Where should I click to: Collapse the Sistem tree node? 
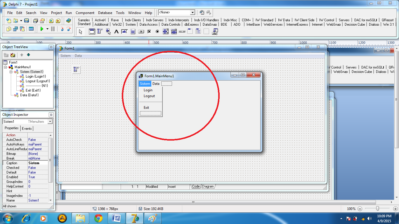(11, 72)
